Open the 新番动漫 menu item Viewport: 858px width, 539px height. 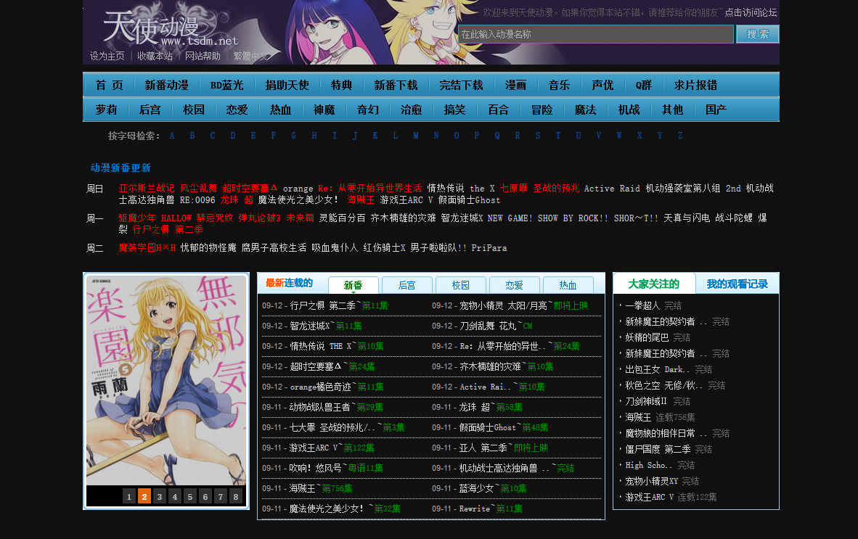[167, 86]
